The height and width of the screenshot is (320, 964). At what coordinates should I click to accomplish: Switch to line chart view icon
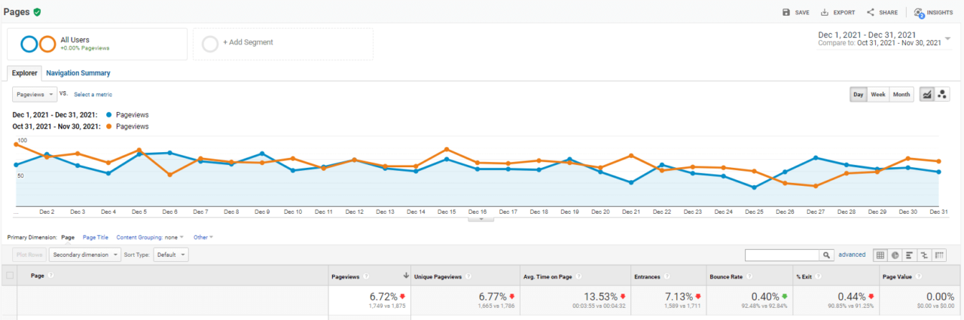click(927, 94)
